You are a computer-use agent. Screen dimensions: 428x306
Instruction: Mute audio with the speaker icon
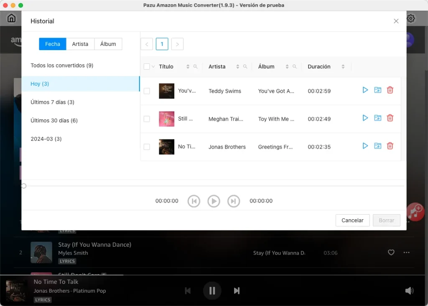[x=410, y=291]
